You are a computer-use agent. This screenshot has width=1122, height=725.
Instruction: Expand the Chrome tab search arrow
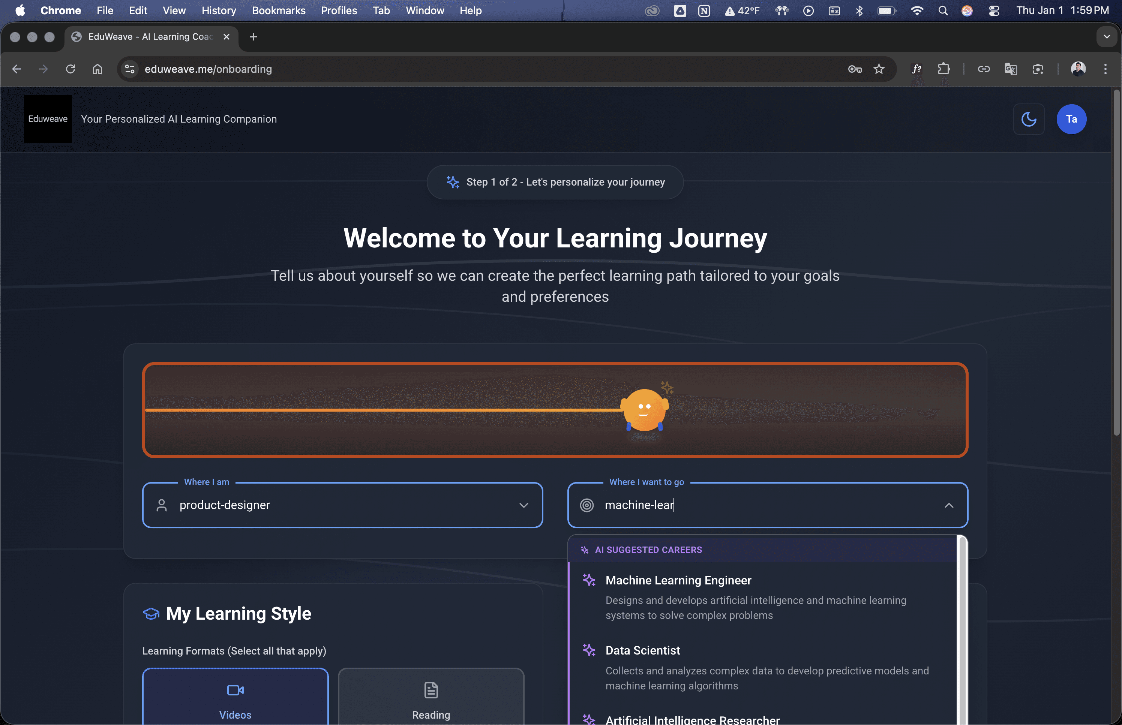[x=1107, y=37]
